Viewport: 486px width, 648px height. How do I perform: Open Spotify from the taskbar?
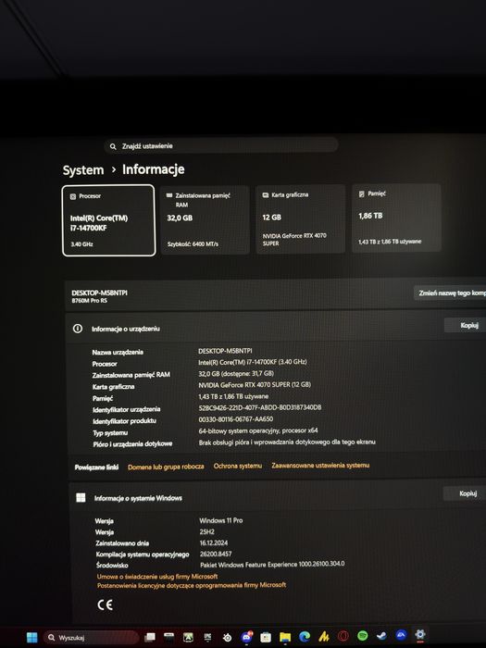(x=363, y=636)
